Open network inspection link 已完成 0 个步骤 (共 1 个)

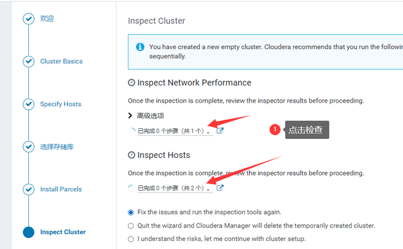pos(174,131)
